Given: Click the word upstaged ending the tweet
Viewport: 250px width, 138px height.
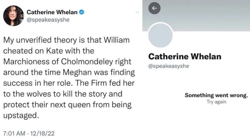Looking at the screenshot, I should (x=21, y=116).
